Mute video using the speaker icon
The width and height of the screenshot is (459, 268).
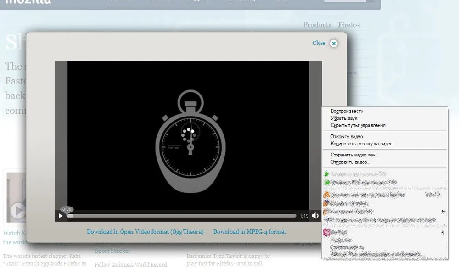pos(315,216)
